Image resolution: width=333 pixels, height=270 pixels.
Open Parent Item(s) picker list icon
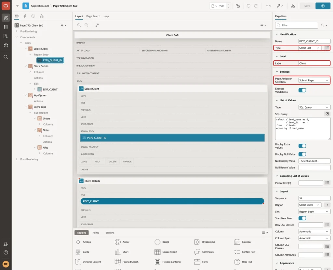click(327, 183)
